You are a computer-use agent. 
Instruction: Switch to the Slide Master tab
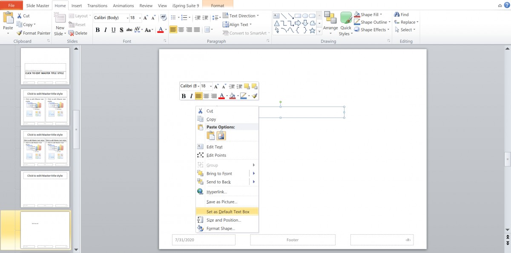[37, 6]
